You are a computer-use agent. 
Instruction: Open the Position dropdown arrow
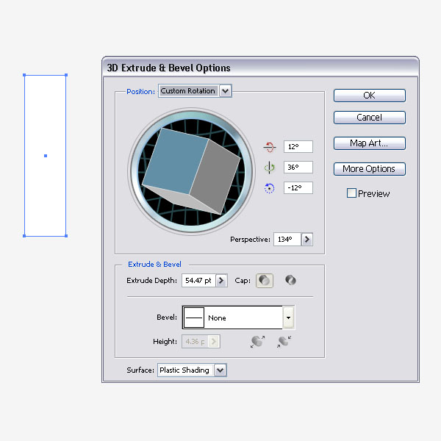226,91
